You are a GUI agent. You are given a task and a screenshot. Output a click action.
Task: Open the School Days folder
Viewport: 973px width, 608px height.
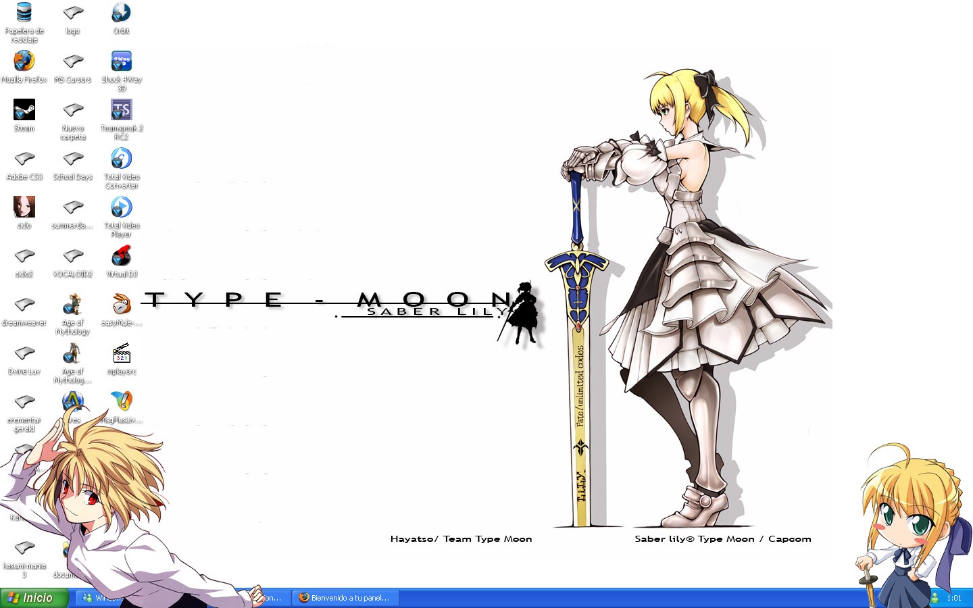tap(73, 164)
